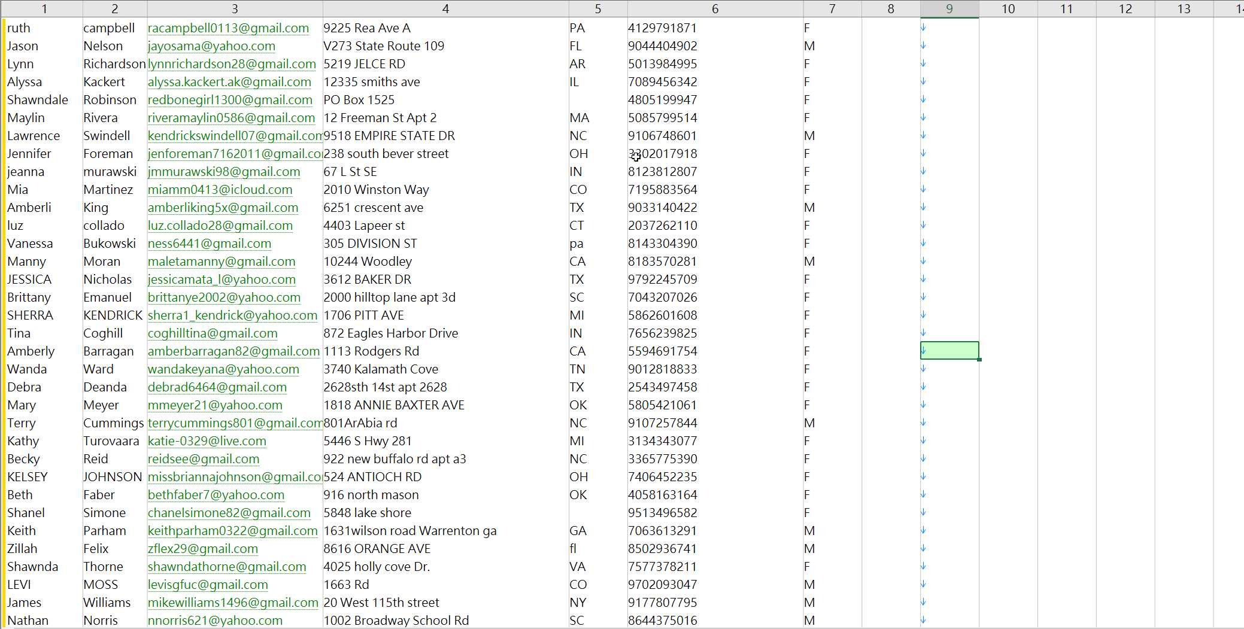The height and width of the screenshot is (629, 1244).
Task: Click the selected green cell in Amberly's row
Action: (949, 351)
